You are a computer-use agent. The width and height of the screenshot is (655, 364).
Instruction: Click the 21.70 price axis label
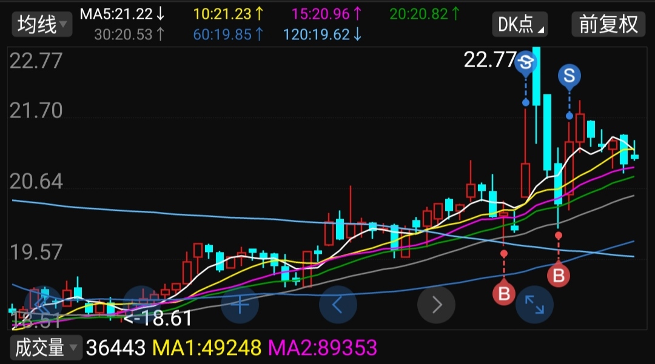click(x=36, y=110)
